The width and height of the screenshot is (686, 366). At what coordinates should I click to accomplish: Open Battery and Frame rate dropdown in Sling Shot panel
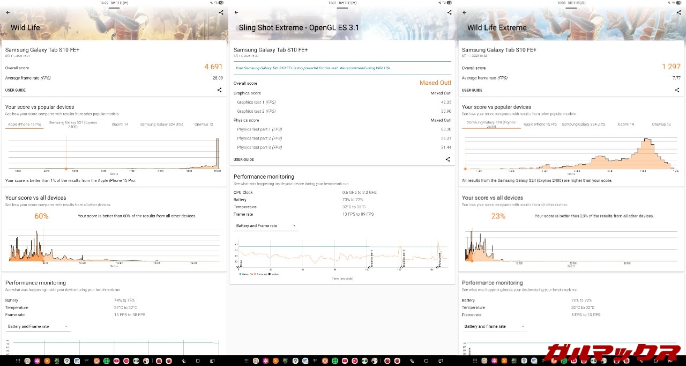pyautogui.click(x=266, y=226)
